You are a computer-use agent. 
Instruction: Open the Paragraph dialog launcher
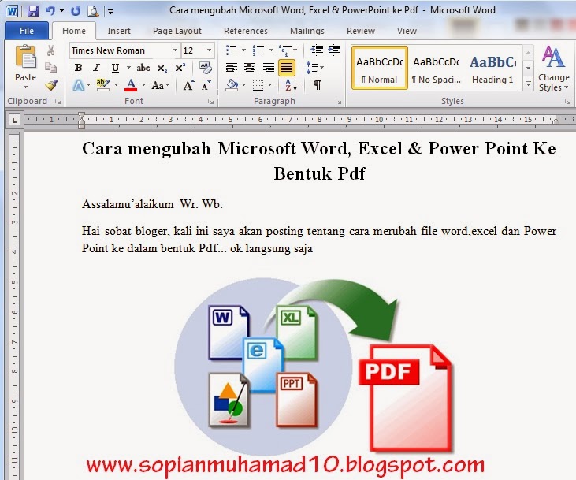tap(338, 102)
